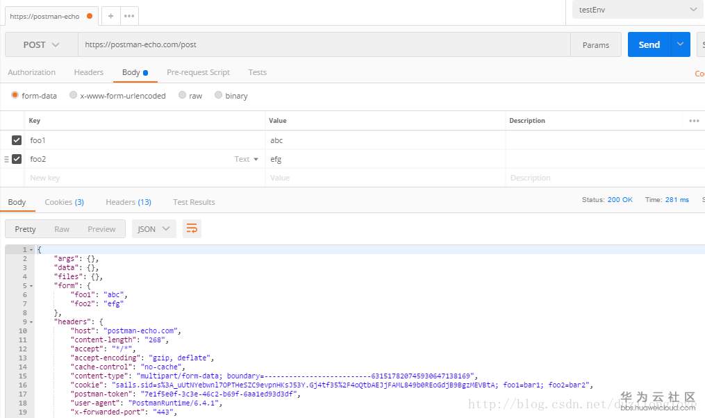This screenshot has width=705, height=418.
Task: Collapse the root JSON object at line 1
Action: pos(31,249)
